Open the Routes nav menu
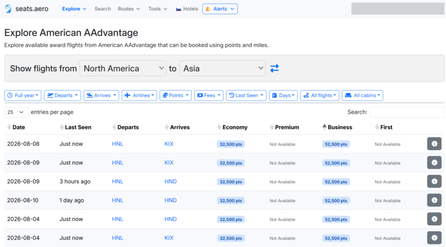The height and width of the screenshot is (247, 446). coord(129,9)
